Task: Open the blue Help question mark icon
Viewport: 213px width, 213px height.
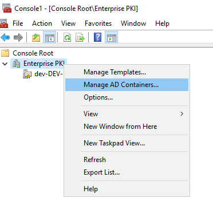Action: click(97, 37)
